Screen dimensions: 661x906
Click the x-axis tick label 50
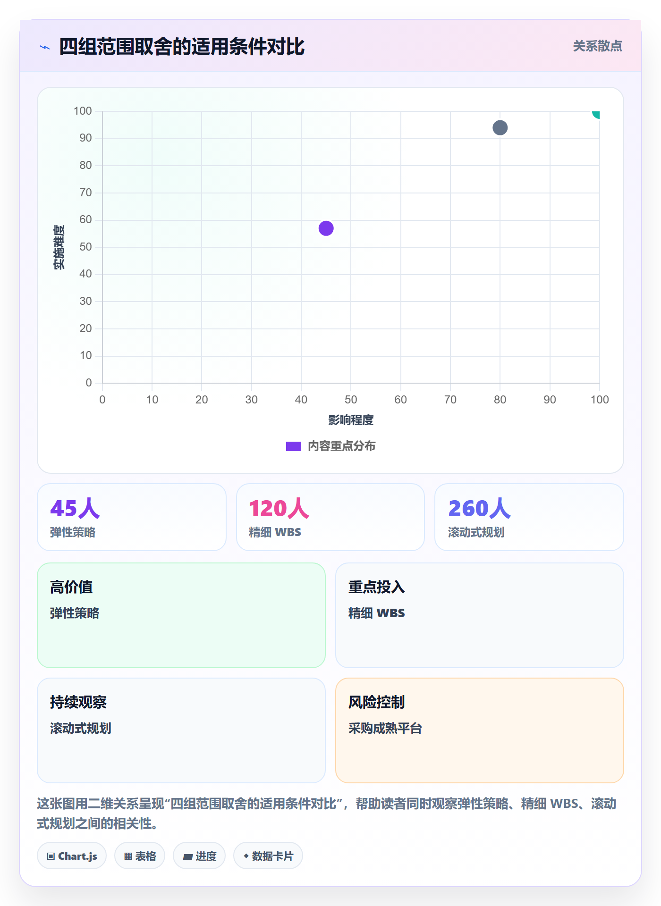351,400
